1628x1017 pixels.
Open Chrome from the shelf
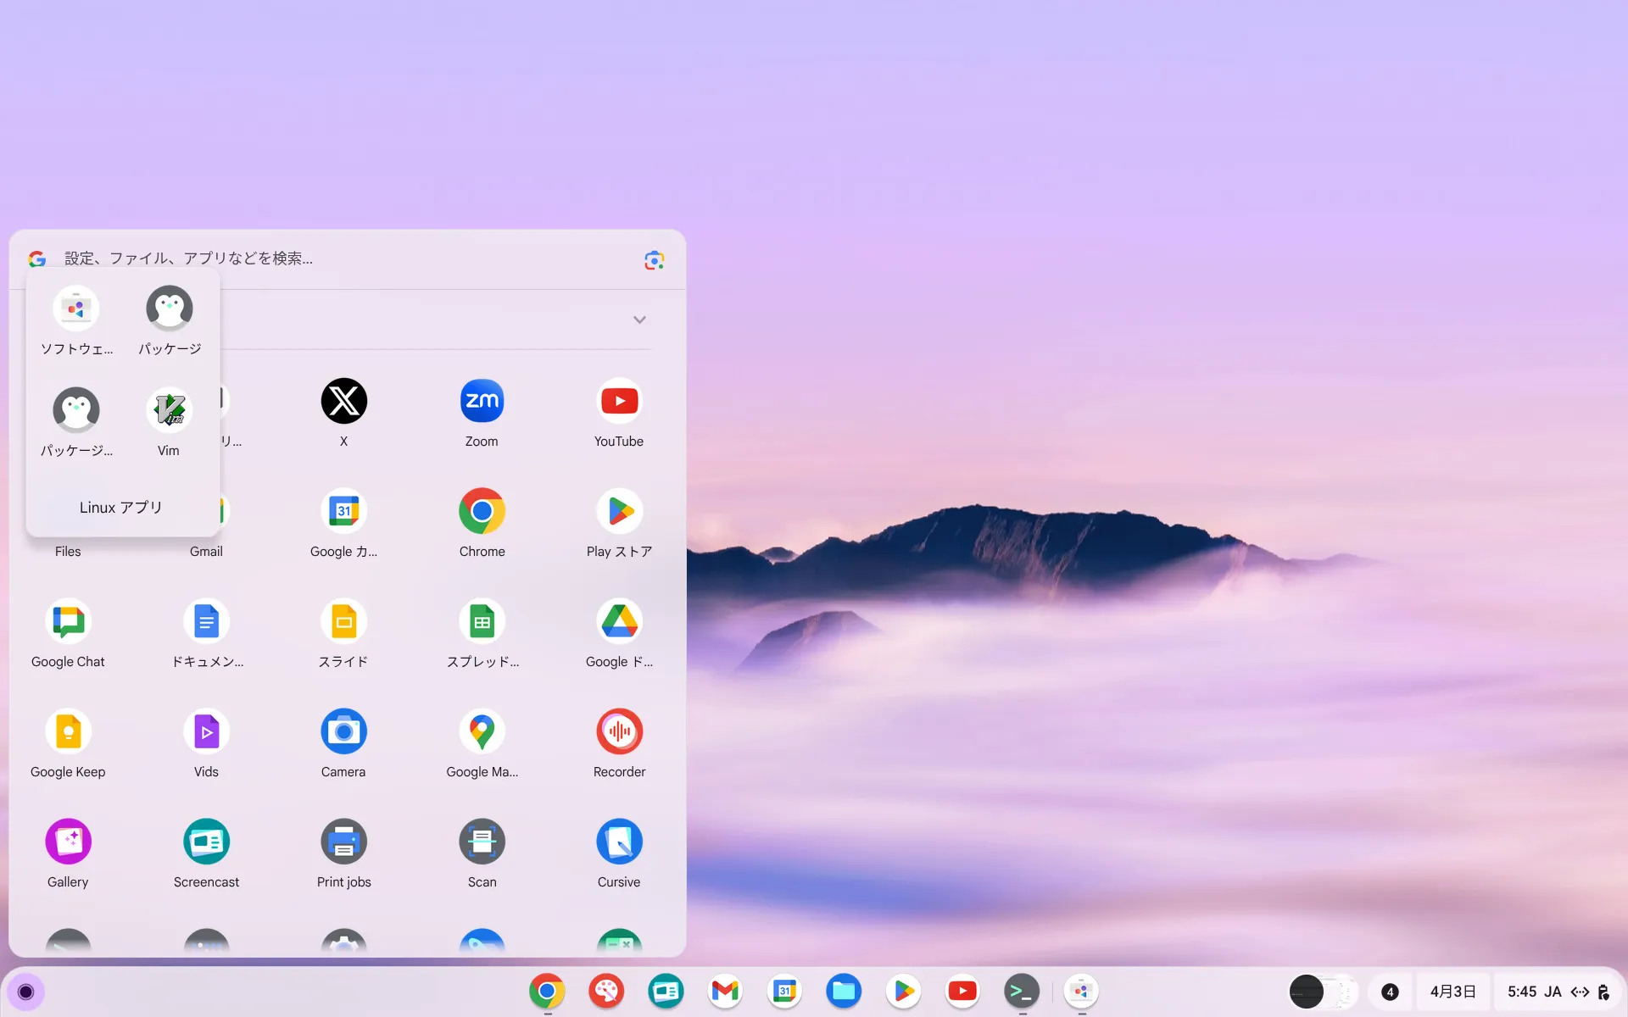[547, 991]
